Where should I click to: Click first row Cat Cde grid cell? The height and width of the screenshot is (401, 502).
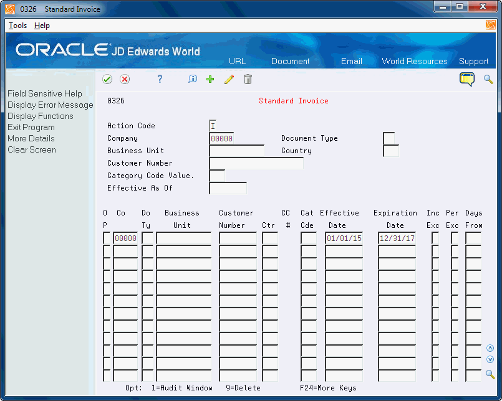[309, 238]
